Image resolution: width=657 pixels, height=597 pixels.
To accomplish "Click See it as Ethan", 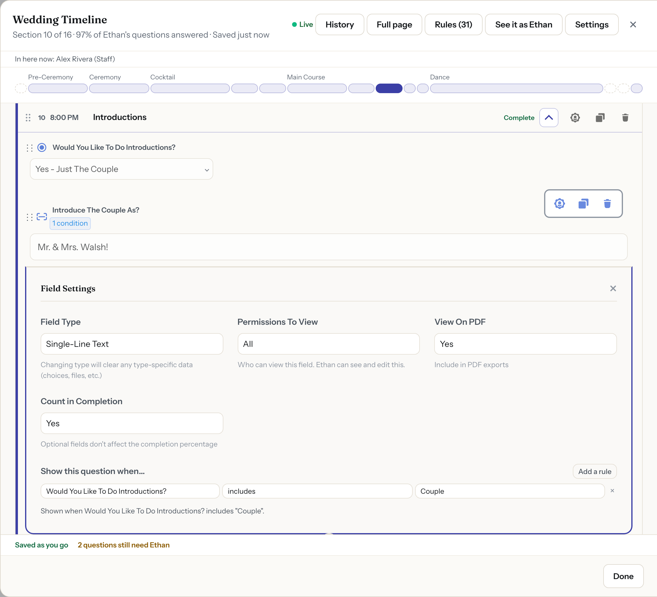I will (524, 24).
